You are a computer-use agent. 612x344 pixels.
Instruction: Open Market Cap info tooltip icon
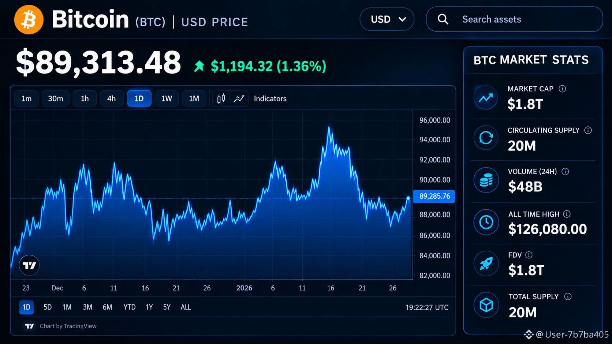(562, 89)
